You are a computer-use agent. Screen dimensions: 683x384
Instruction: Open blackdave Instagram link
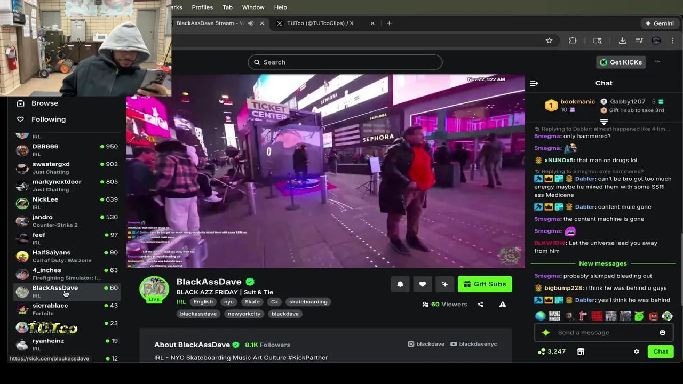[426, 344]
